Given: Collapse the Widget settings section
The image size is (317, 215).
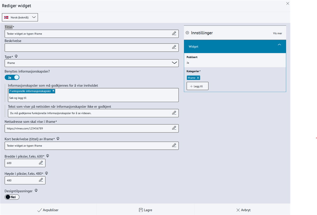Looking at the screenshot, I should click(x=279, y=45).
